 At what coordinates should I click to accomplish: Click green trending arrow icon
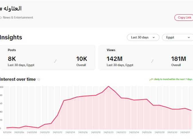(x=151, y=79)
